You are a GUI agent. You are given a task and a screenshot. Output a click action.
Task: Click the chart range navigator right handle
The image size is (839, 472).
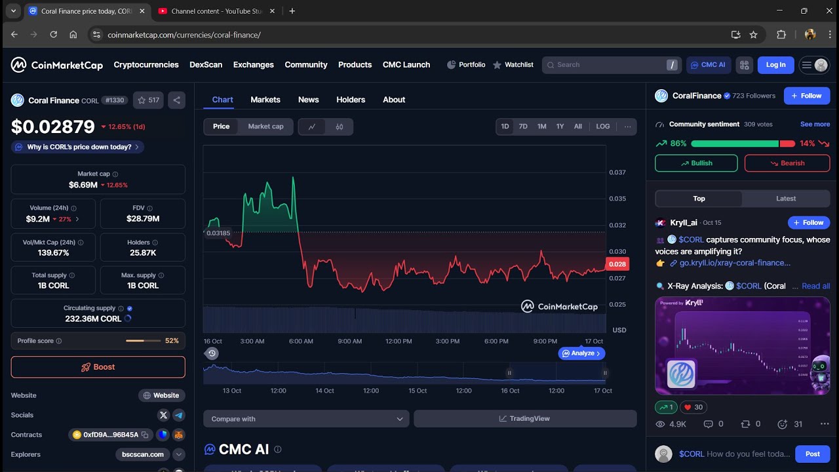pos(605,372)
